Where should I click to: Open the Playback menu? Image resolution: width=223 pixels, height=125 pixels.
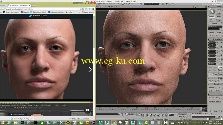pyautogui.click(x=131, y=114)
